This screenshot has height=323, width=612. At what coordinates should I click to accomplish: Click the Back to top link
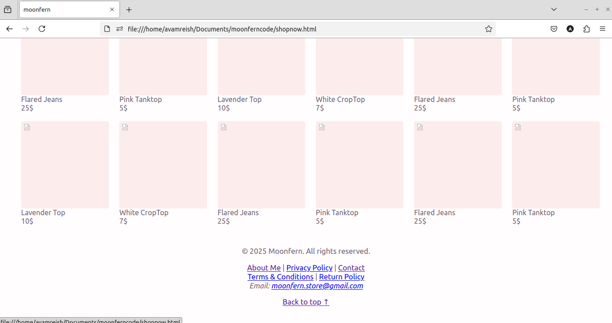[306, 302]
